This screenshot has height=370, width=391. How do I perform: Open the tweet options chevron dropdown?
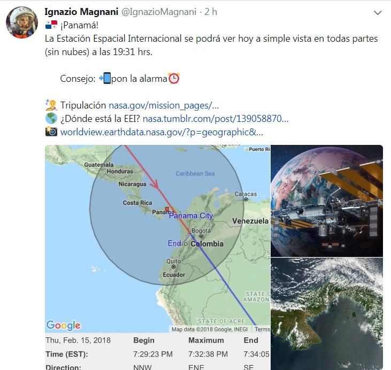pos(378,12)
